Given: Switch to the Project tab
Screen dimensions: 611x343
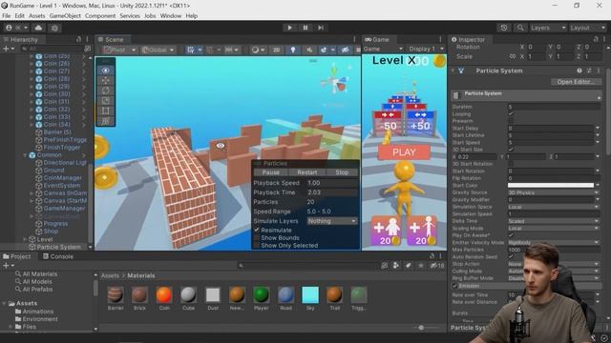Looking at the screenshot, I should pos(17,256).
